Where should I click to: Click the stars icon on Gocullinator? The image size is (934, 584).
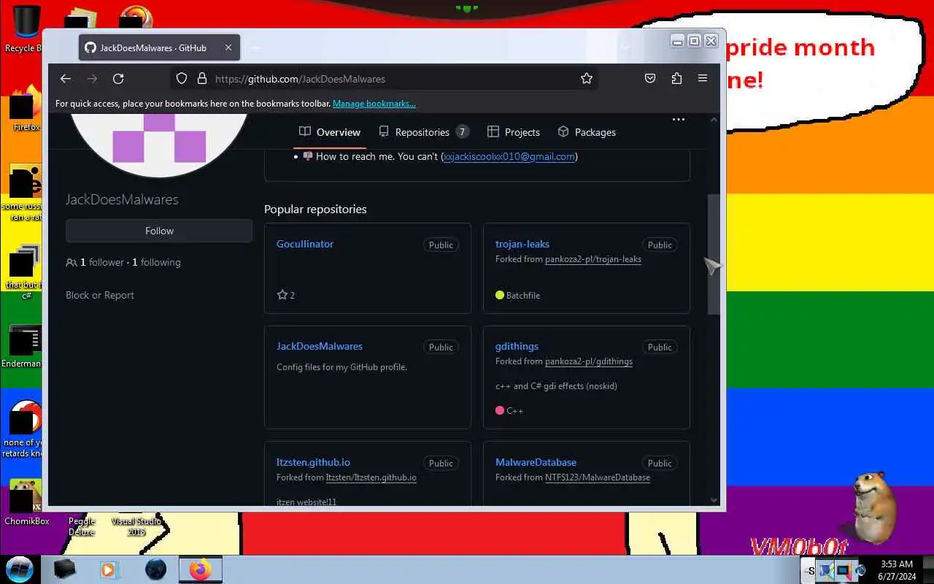[282, 295]
